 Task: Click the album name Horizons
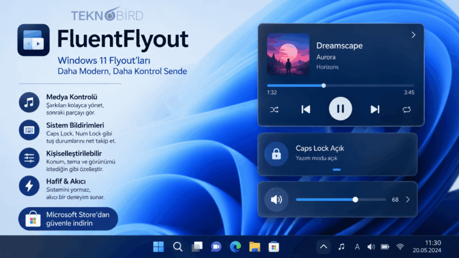(x=327, y=67)
